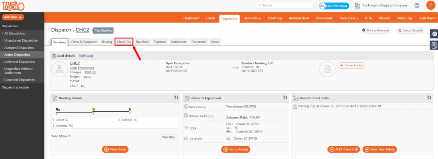This screenshot has height=159, width=438.
Task: Open Dispatch Schedule in sidebar
Action: [15, 87]
